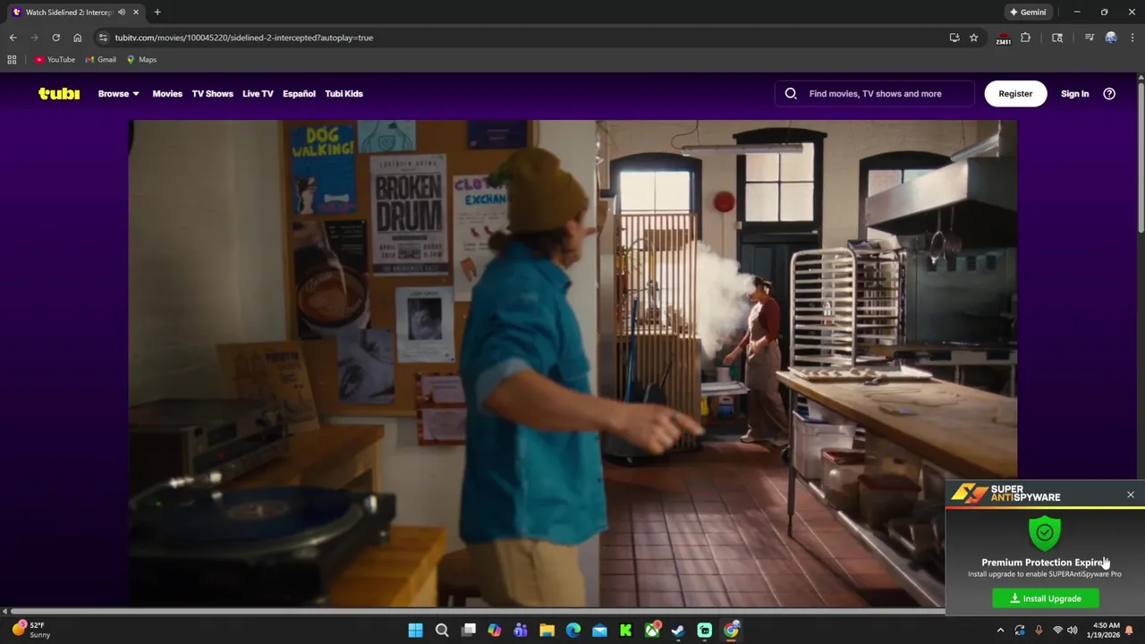
Task: Launch Microsoft Edge from the taskbar
Action: click(x=573, y=631)
